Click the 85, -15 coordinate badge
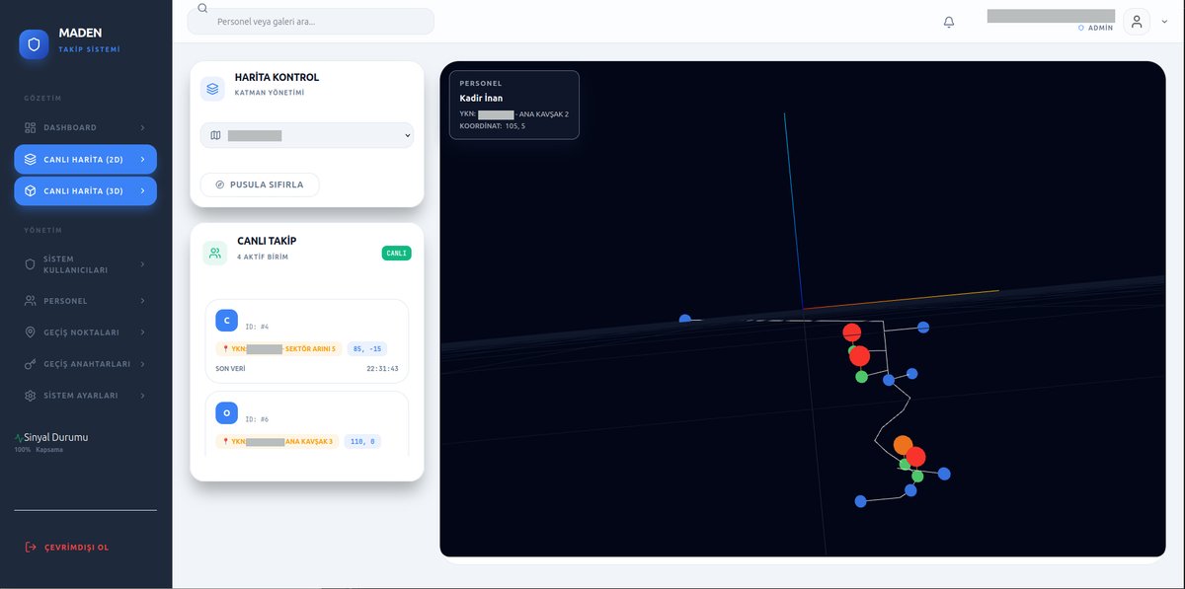1185x589 pixels. (367, 348)
